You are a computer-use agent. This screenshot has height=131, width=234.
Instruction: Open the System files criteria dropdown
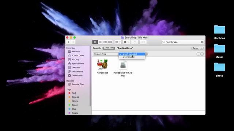coord(106,54)
